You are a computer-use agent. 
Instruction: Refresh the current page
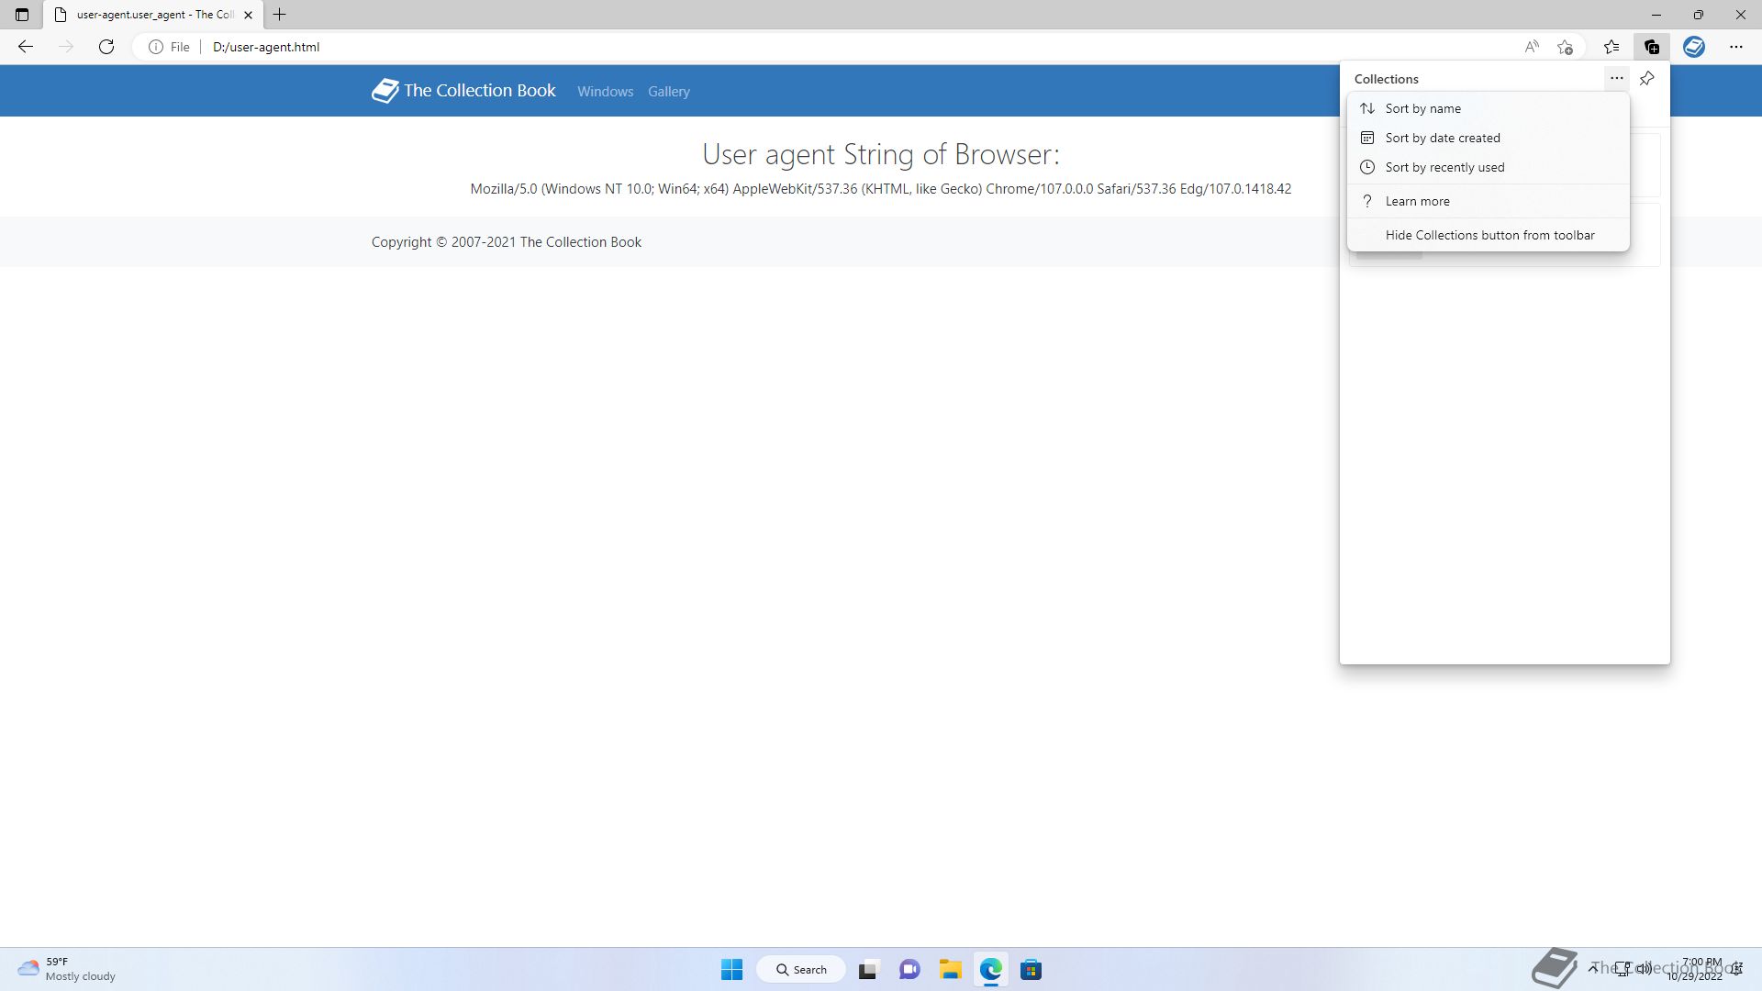point(106,47)
